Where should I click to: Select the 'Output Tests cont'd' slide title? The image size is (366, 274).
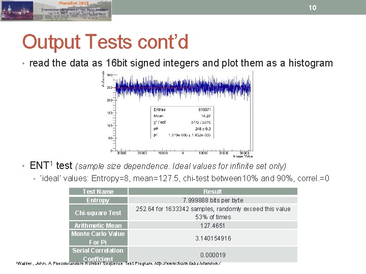[x=105, y=42]
